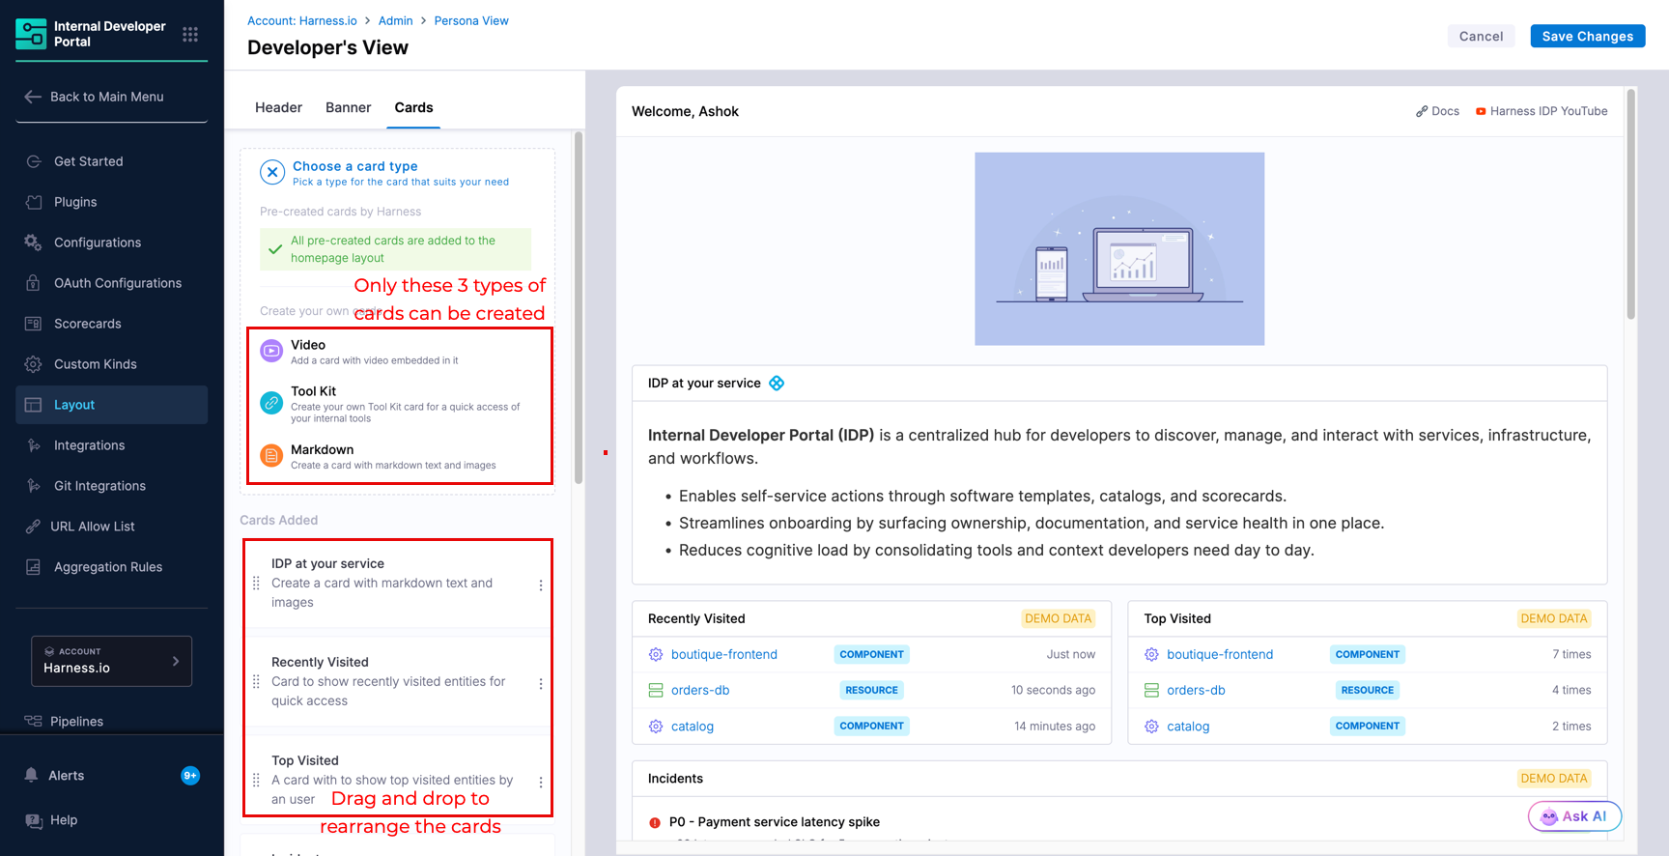Click the boutique-frontend icon in Recently Visited
This screenshot has width=1669, height=856.
[656, 654]
